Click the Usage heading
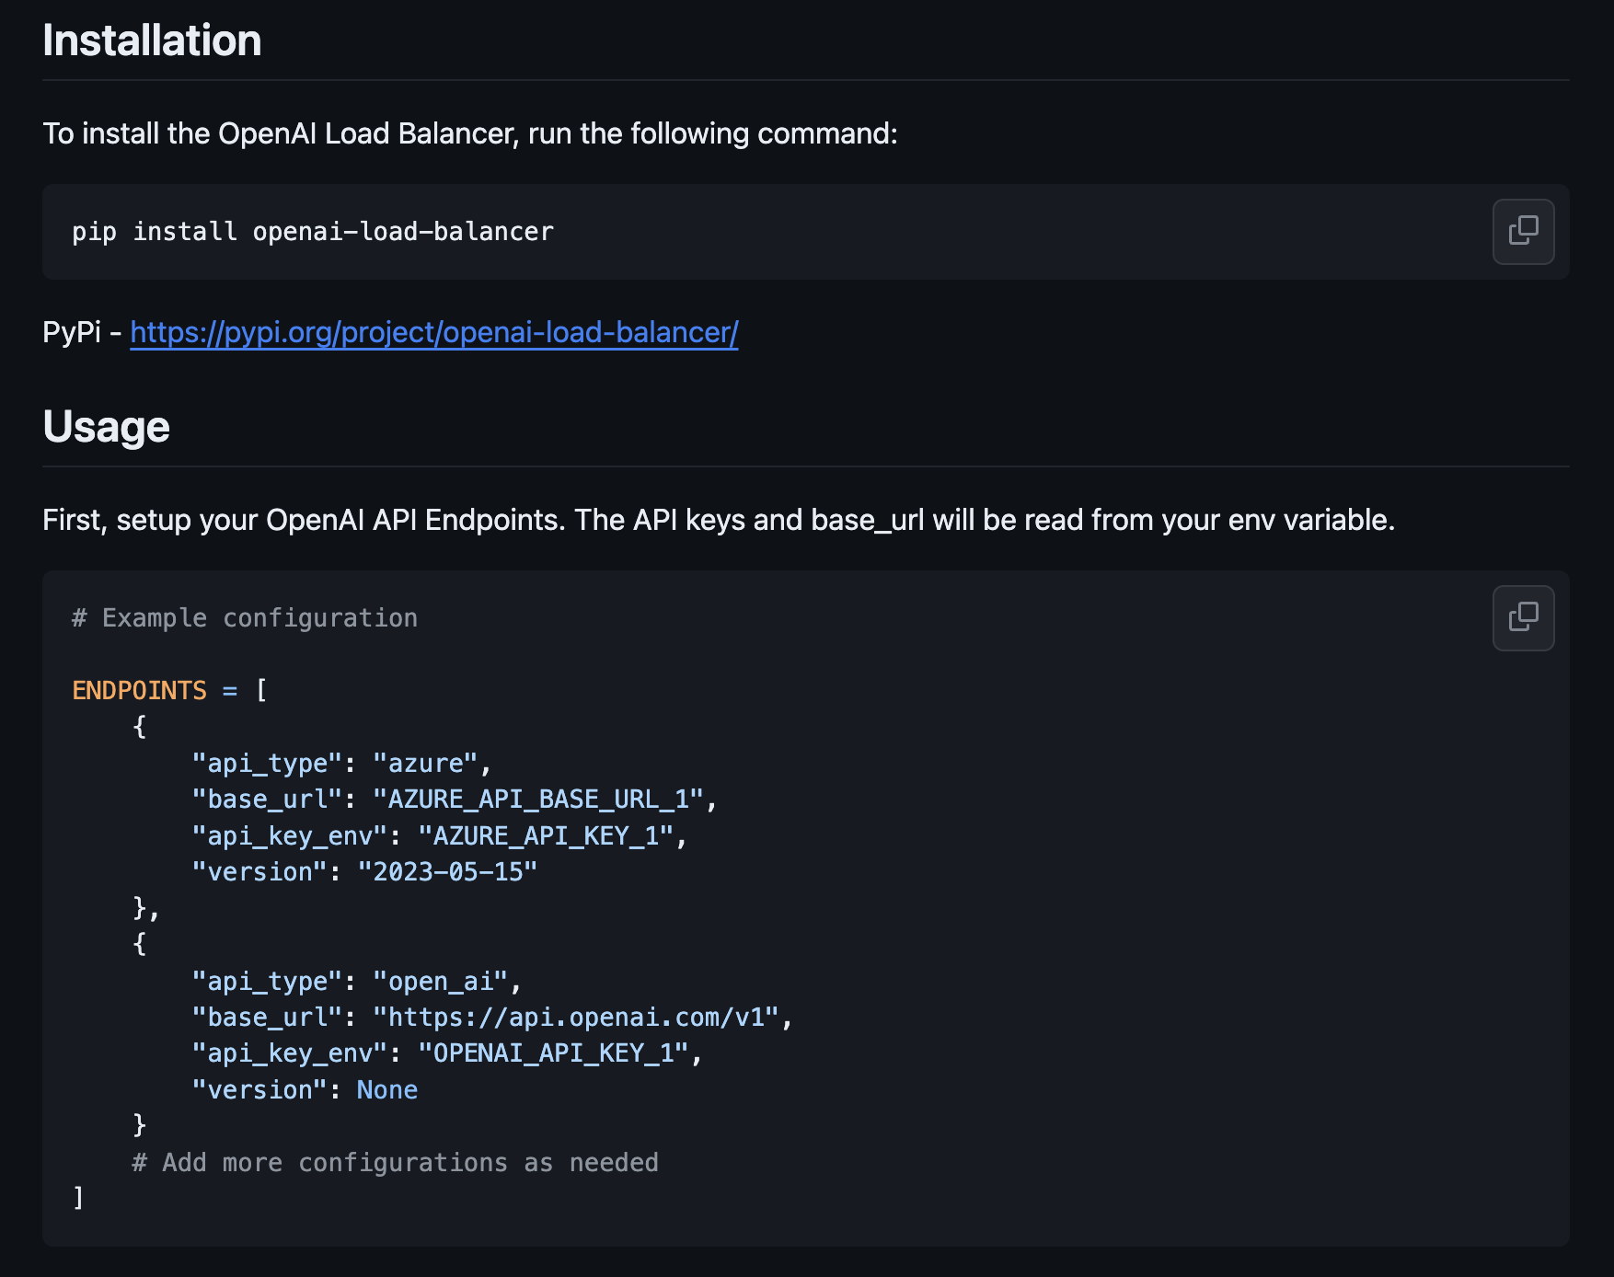The image size is (1614, 1277). 107,427
